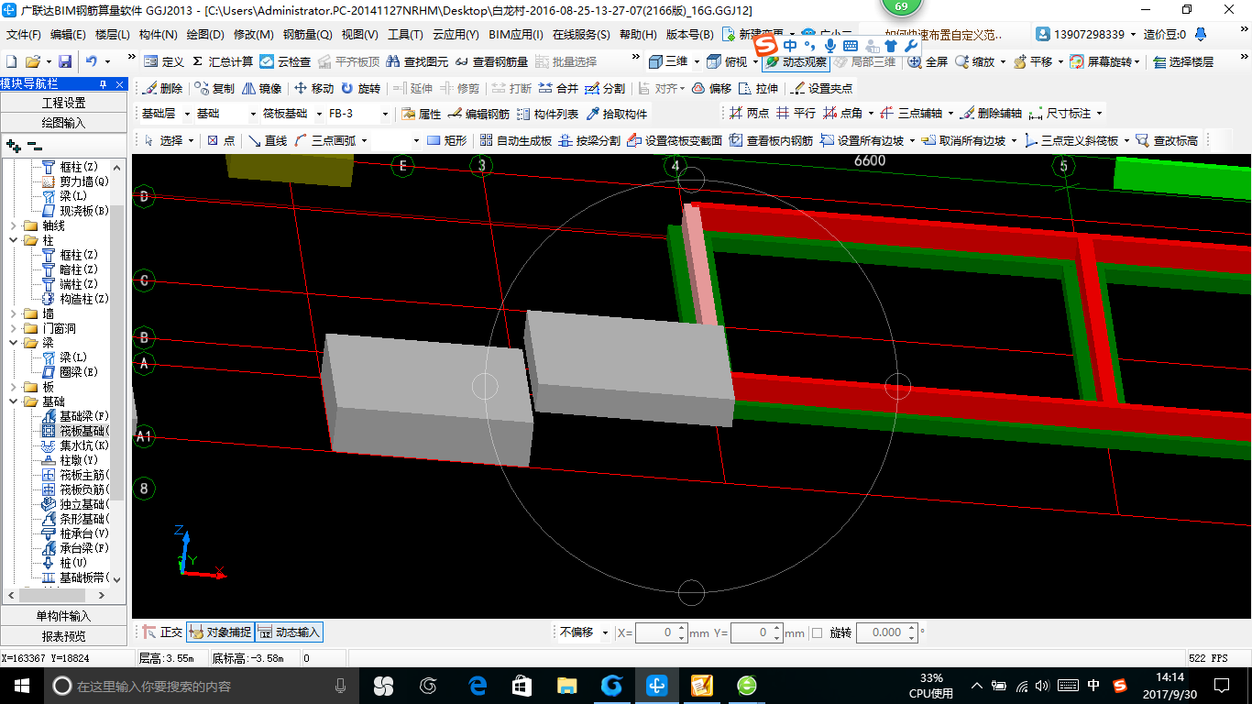Activate 拾取构件 pick component
Image resolution: width=1252 pixels, height=704 pixels.
pos(616,114)
